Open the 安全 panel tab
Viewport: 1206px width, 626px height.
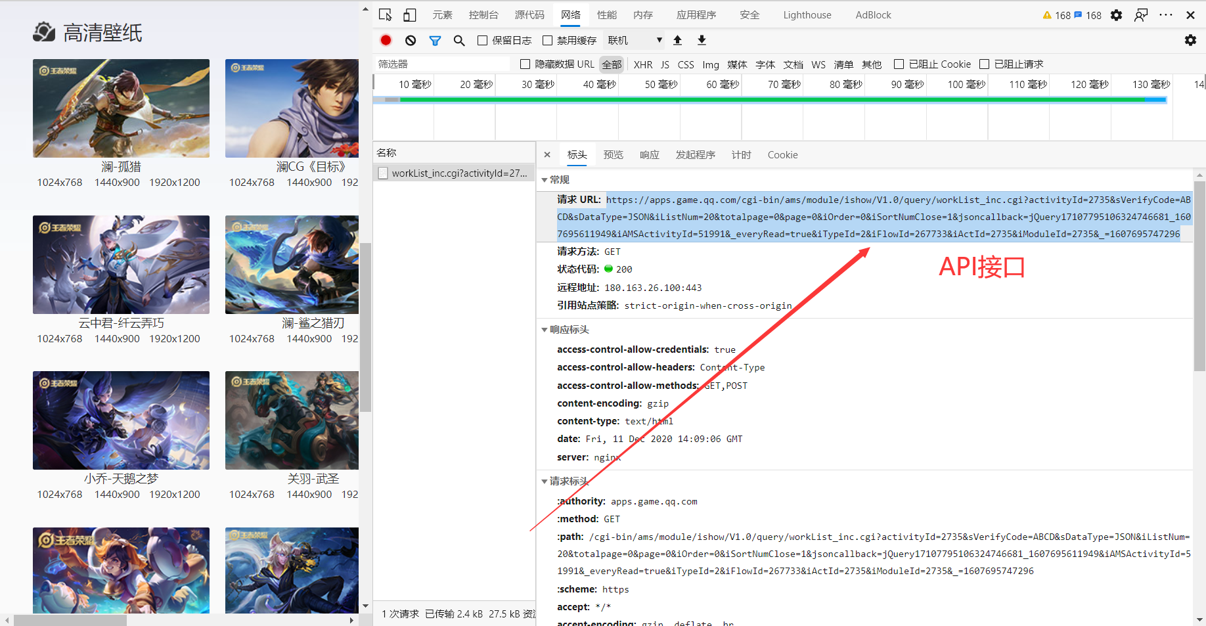pyautogui.click(x=749, y=14)
